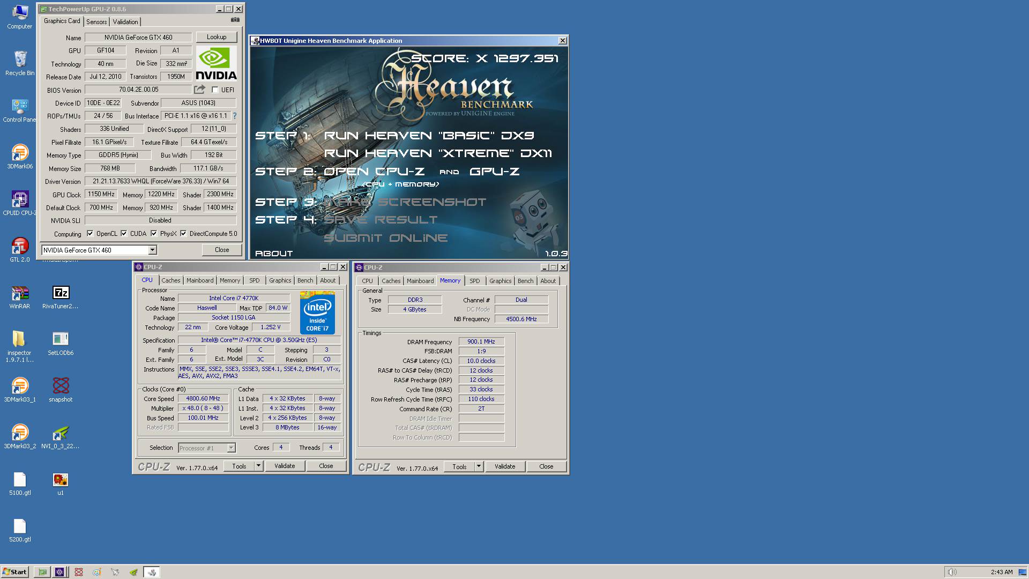Click the GPU-Z screenshot camera icon

(x=235, y=20)
